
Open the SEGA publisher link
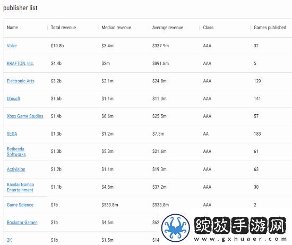(x=12, y=134)
